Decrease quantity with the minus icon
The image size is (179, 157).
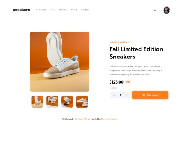click(115, 95)
